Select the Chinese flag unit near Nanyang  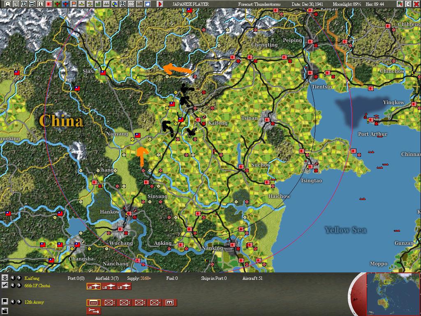tap(137, 135)
